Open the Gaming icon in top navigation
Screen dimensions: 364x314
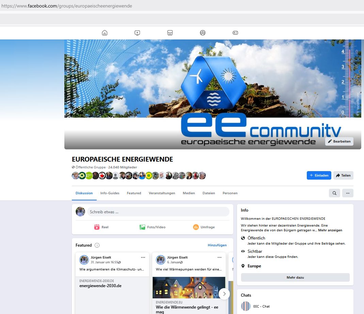(235, 33)
